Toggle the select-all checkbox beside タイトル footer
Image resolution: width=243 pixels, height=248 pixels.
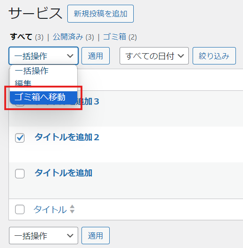20,209
